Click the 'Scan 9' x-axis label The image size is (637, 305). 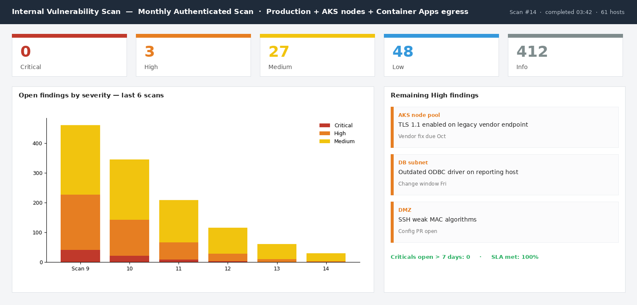pos(80,269)
